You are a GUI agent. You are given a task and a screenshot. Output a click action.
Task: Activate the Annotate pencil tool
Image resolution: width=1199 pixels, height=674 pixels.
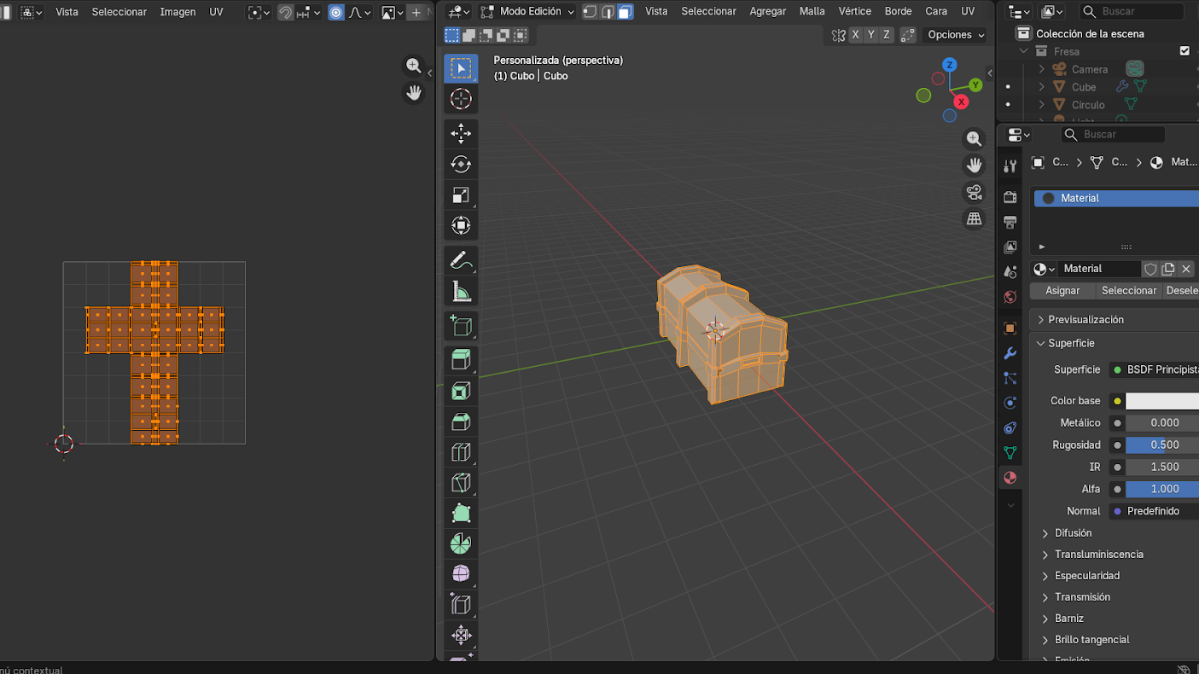point(461,260)
